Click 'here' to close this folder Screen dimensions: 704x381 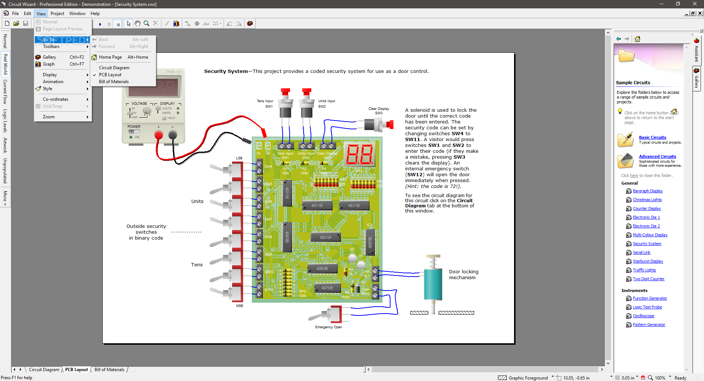tap(634, 175)
